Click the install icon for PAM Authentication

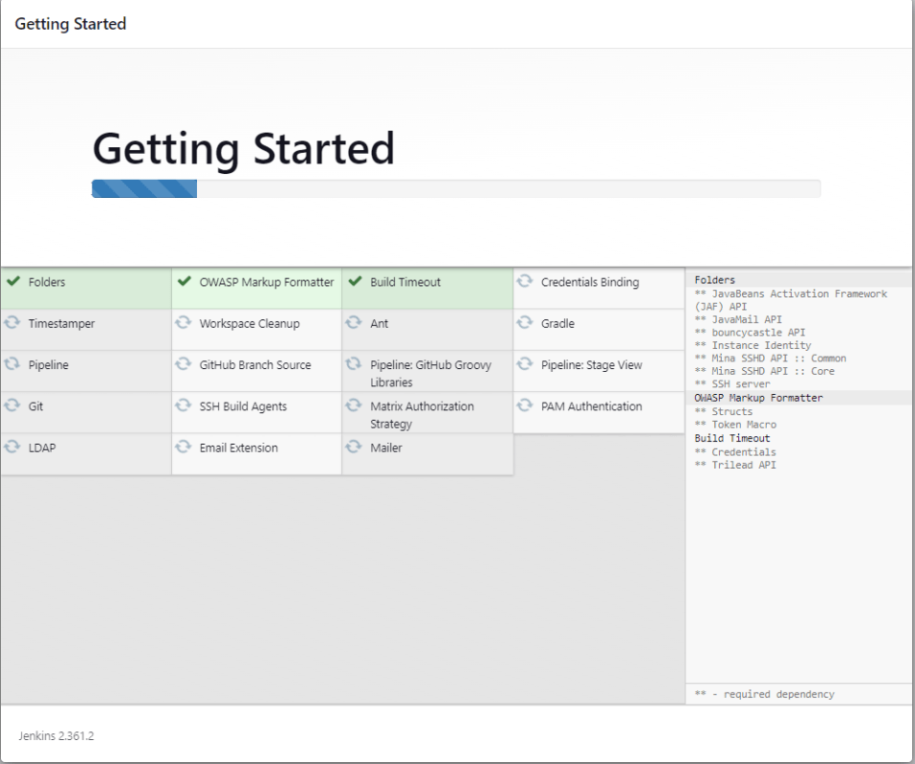coord(525,405)
